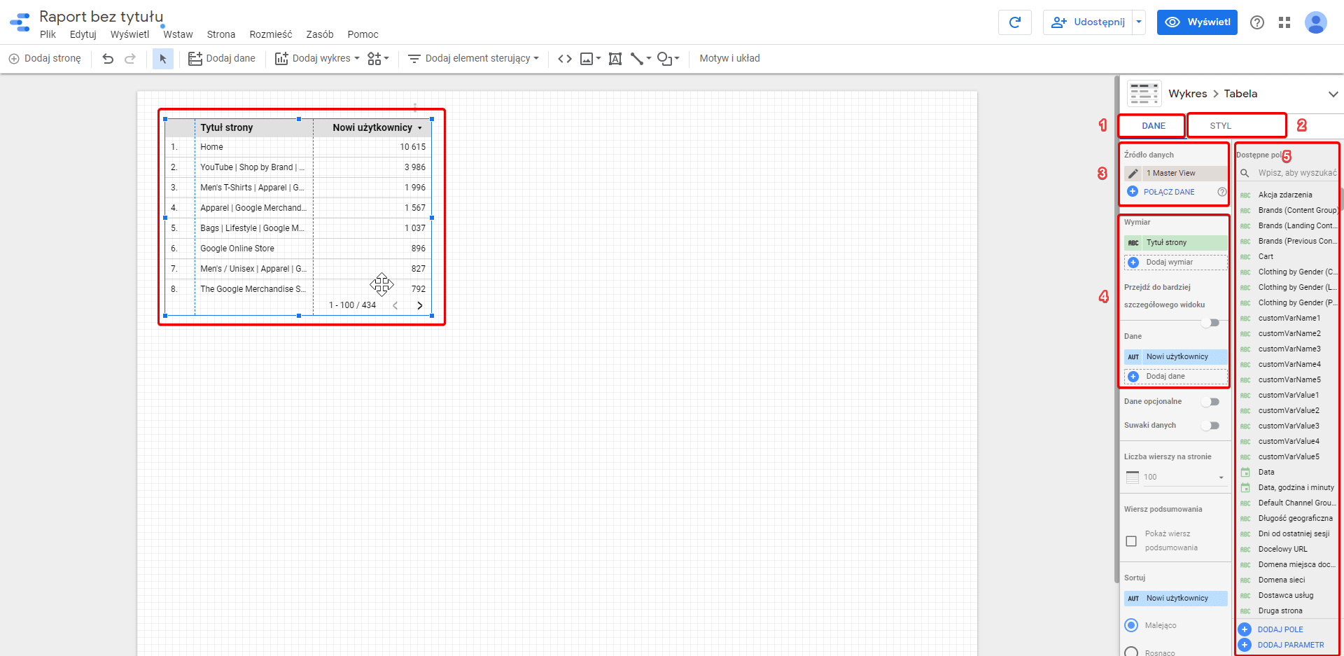The image size is (1344, 656).
Task: Click the Data Studio logo icon
Action: (20, 22)
